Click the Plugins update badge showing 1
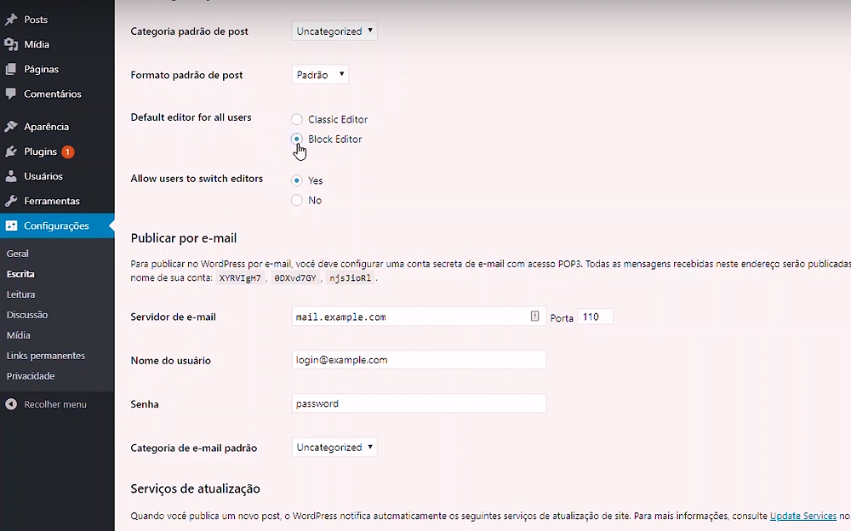This screenshot has width=851, height=531. coord(67,152)
